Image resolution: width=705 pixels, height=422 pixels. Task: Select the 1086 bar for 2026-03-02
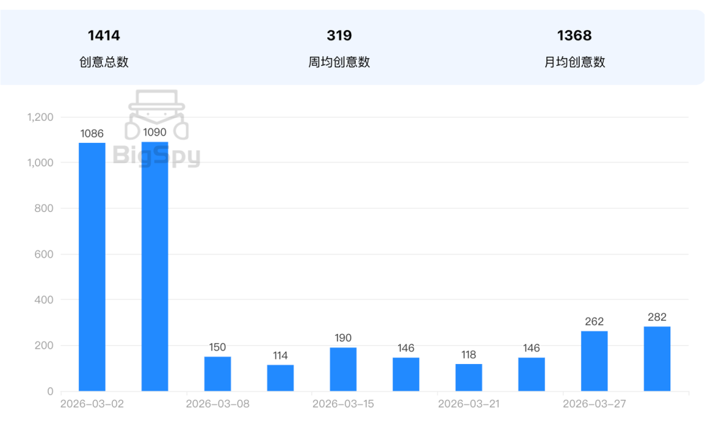91,261
